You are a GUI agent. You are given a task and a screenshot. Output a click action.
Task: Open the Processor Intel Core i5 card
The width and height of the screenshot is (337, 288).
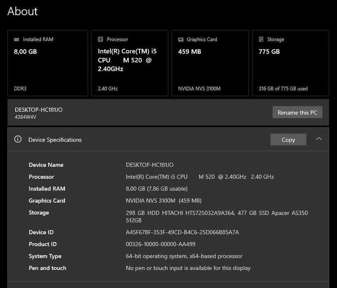130,63
